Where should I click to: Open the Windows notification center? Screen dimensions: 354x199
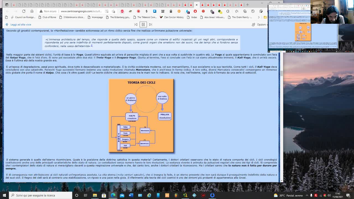[348, 195]
